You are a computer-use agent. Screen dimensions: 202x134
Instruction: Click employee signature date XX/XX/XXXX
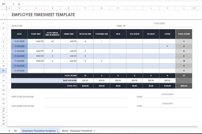coord(167,94)
